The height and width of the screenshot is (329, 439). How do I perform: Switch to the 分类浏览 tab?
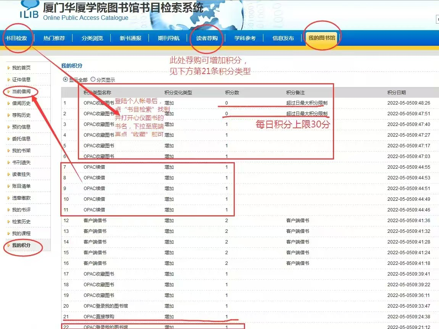coord(92,38)
